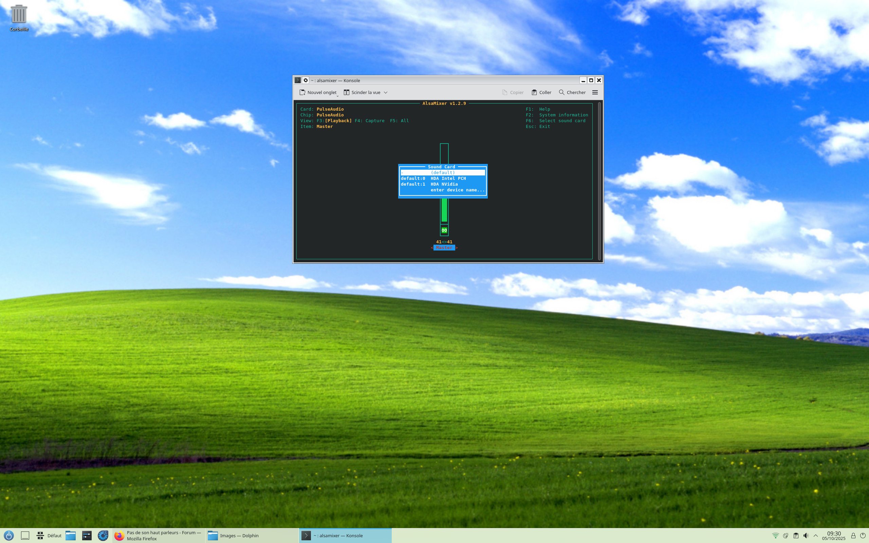Open Wi-Fi network tray icon

click(775, 536)
